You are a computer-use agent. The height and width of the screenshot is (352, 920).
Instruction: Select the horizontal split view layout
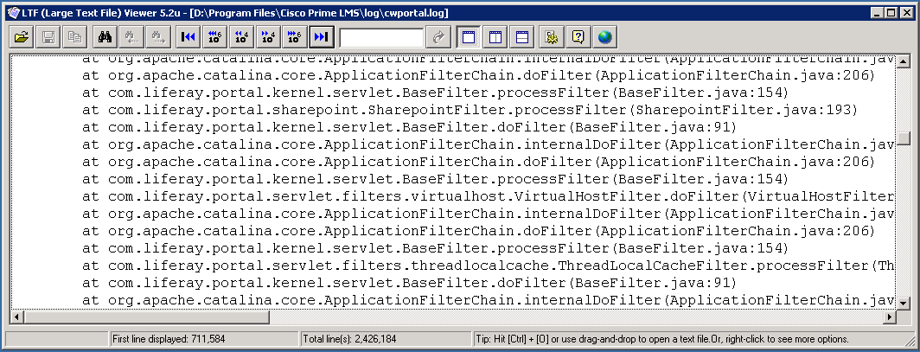(521, 37)
